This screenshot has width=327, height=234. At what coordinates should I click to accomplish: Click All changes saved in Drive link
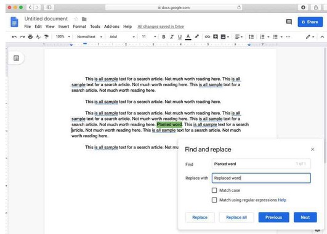(x=161, y=26)
